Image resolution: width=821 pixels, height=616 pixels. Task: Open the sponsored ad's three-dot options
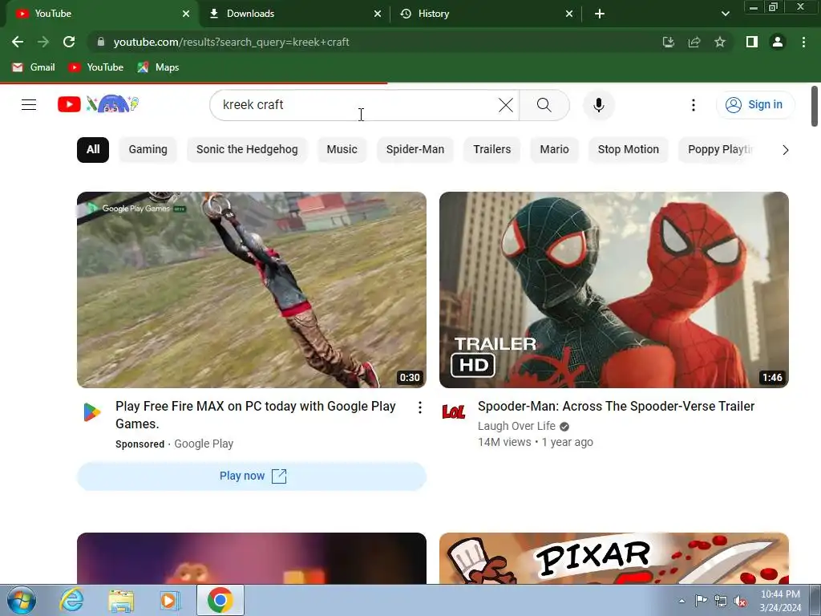pyautogui.click(x=420, y=407)
